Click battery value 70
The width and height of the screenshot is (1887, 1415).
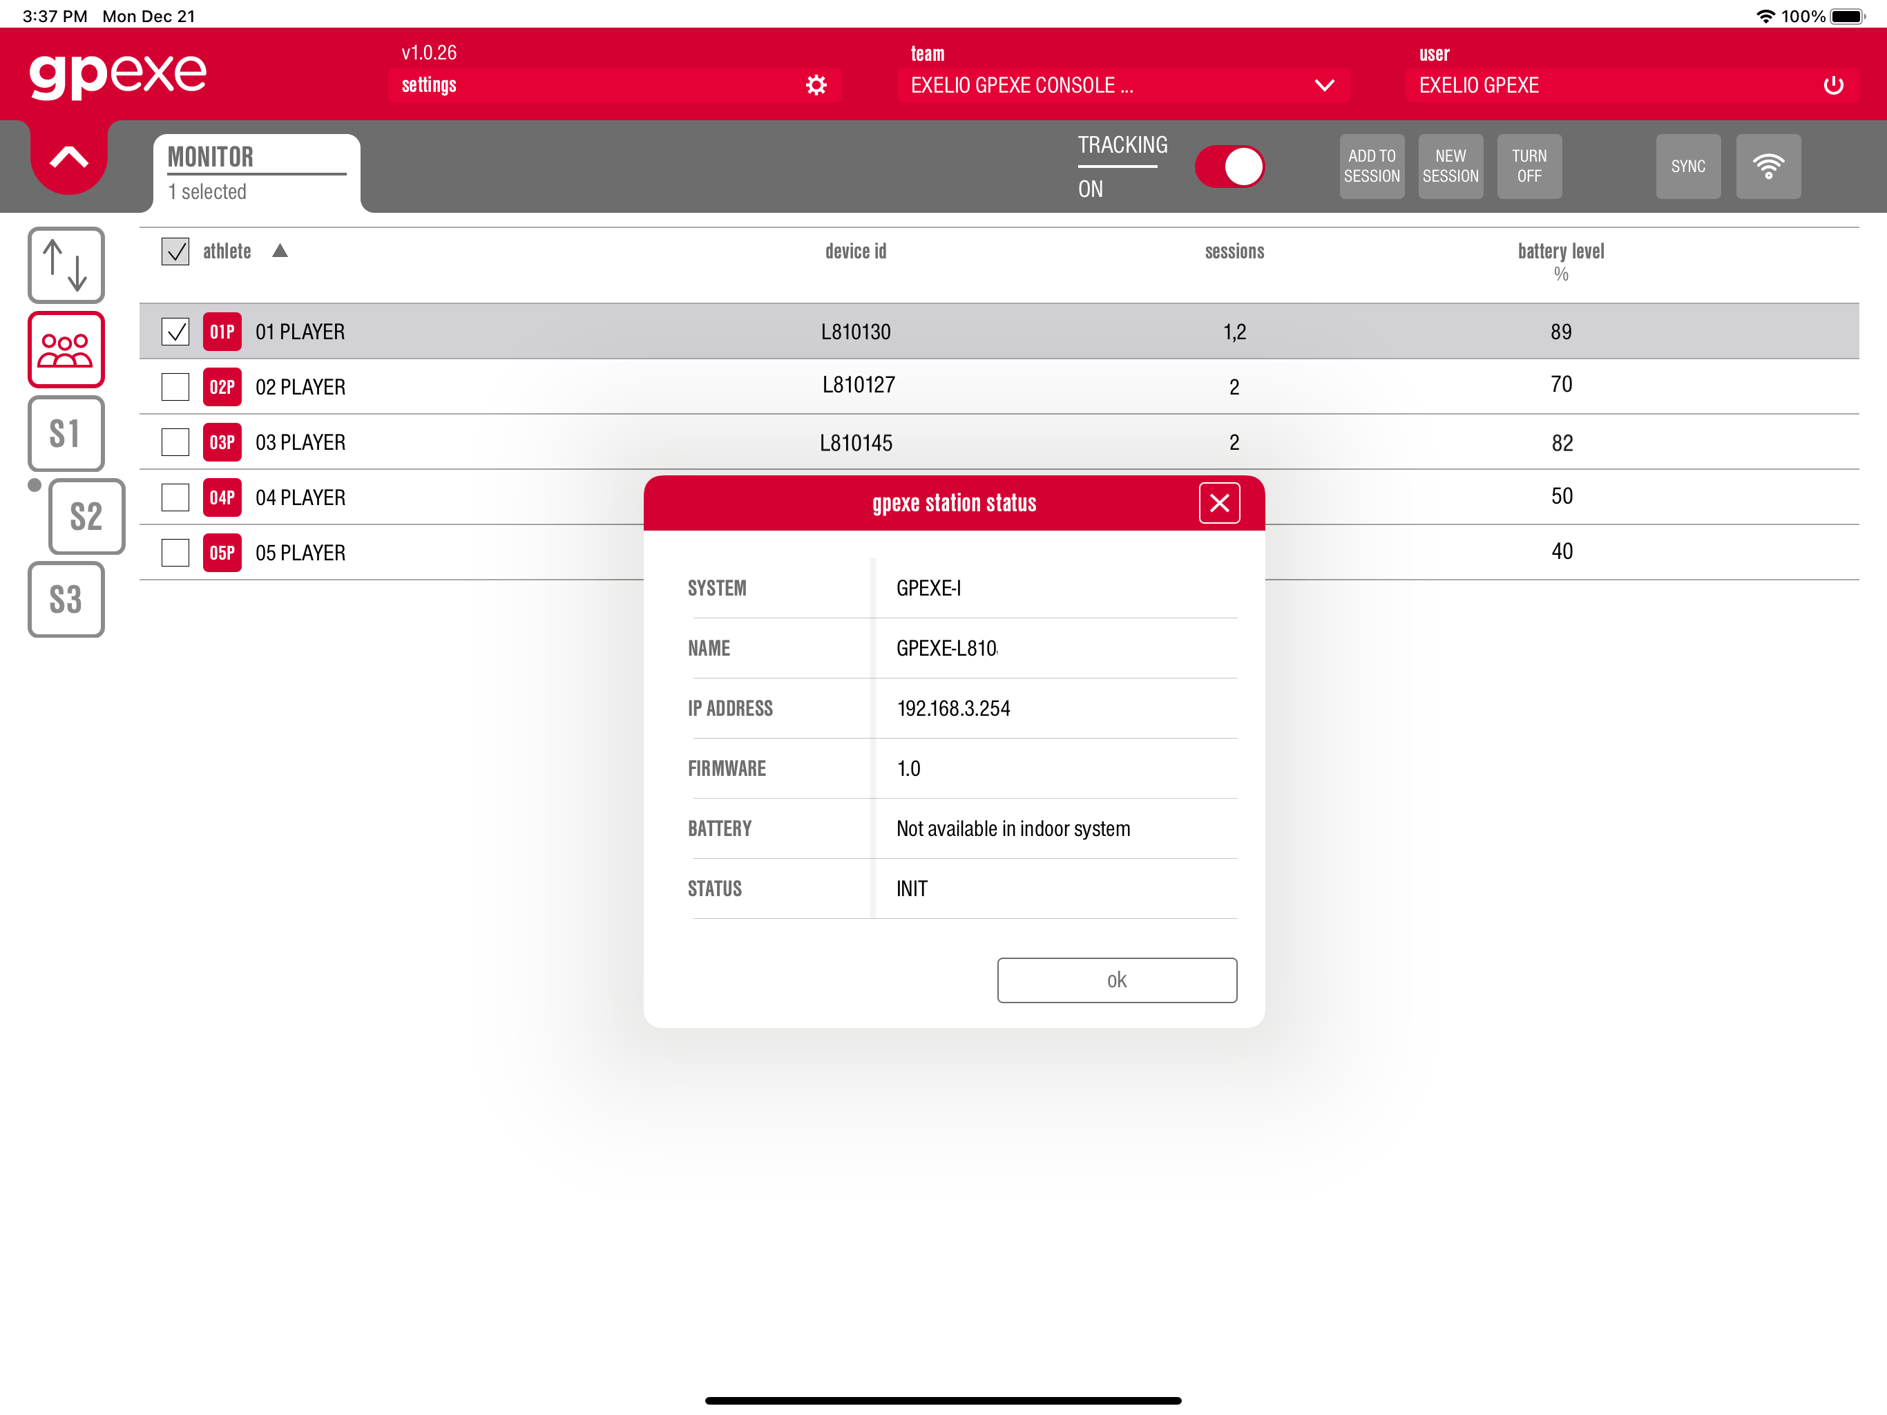[1560, 385]
